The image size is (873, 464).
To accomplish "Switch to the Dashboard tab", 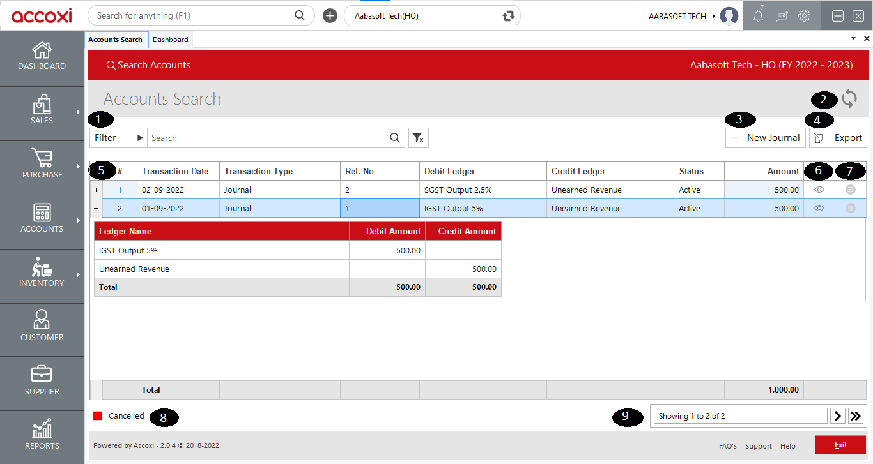I will (171, 40).
